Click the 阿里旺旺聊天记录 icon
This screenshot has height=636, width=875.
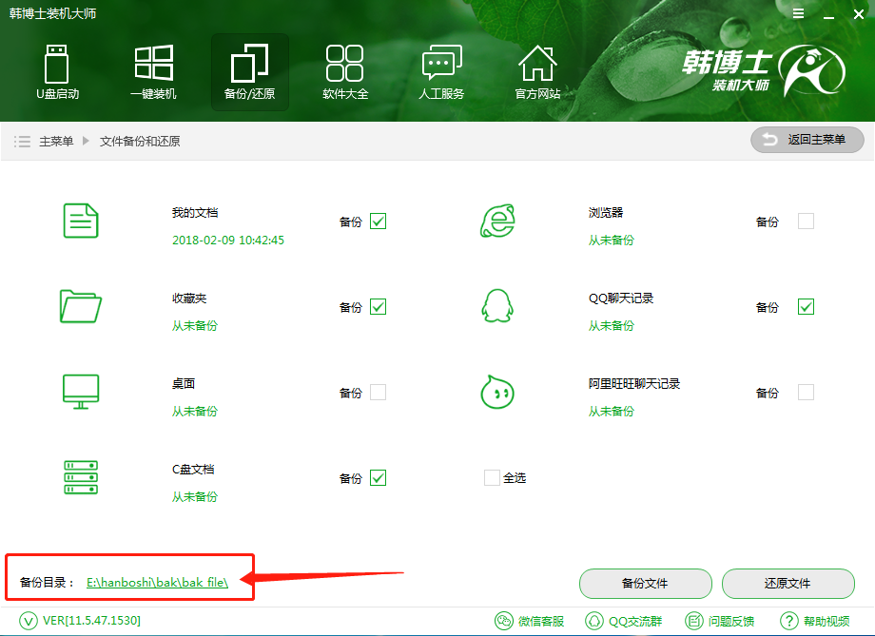(x=496, y=392)
